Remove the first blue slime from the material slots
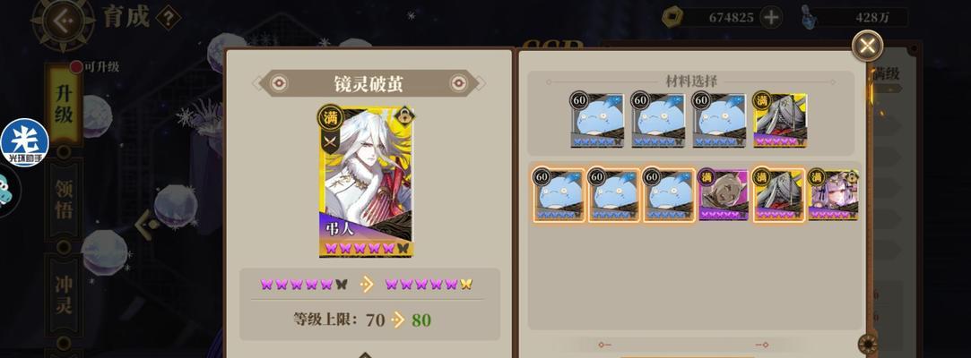Viewport: 971px width, 358px height. [x=597, y=120]
